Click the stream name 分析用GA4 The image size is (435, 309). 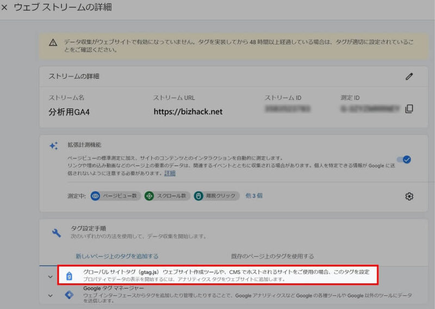(69, 112)
